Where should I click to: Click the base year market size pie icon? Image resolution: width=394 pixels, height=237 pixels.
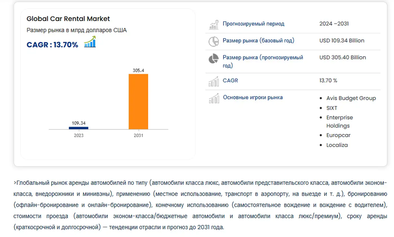(x=214, y=41)
